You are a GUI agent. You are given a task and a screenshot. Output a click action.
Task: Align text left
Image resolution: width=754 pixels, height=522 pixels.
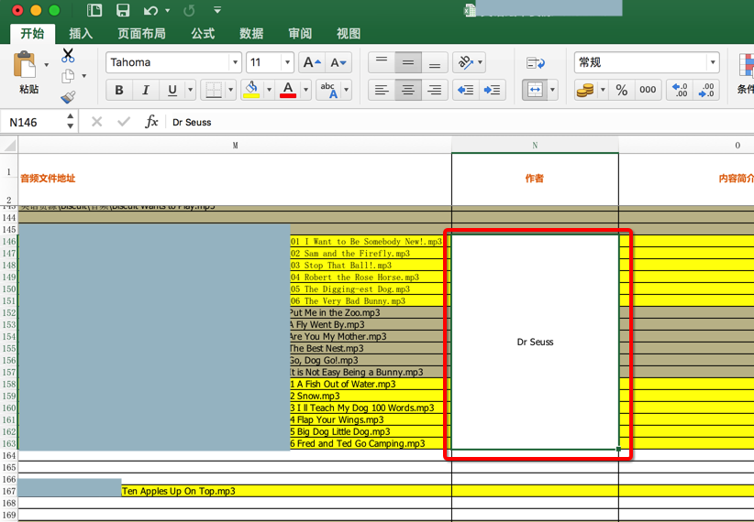click(382, 90)
